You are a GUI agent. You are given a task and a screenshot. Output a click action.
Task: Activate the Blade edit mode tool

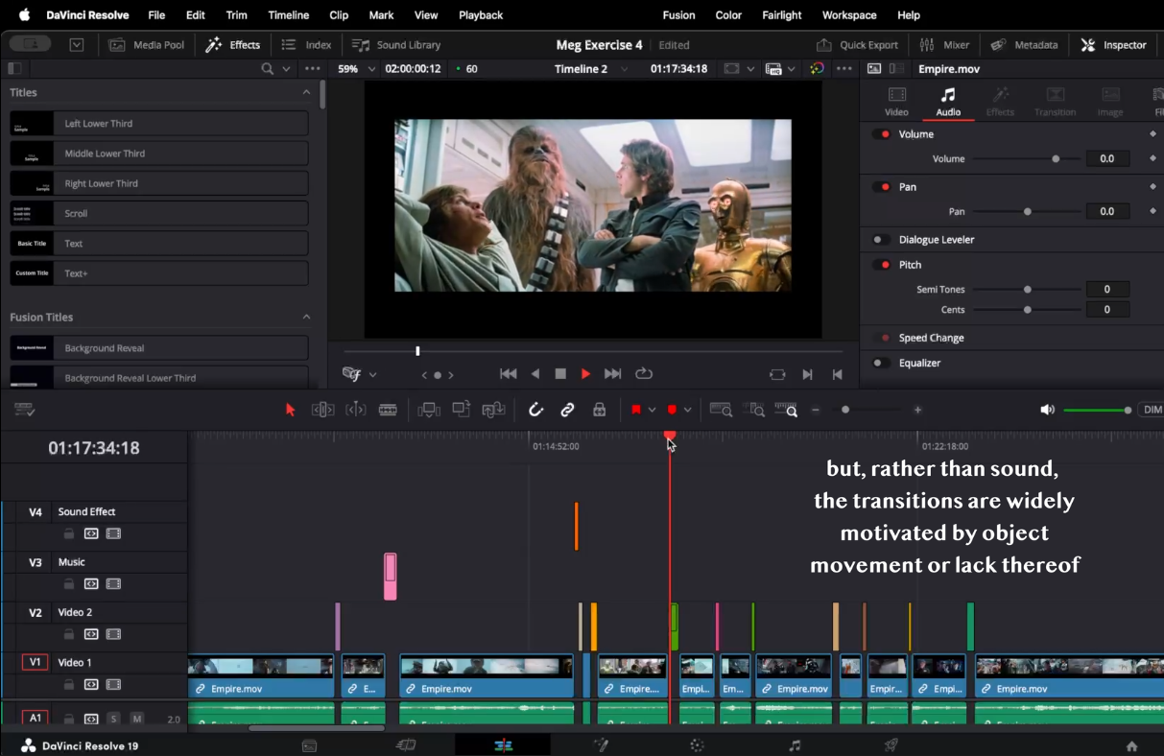pyautogui.click(x=388, y=410)
